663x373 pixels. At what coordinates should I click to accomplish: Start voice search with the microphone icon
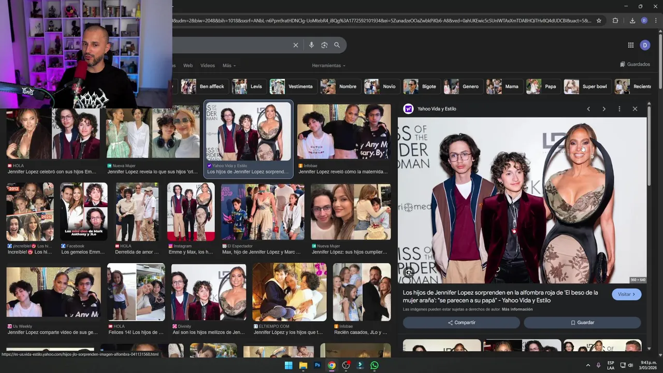coord(311,45)
